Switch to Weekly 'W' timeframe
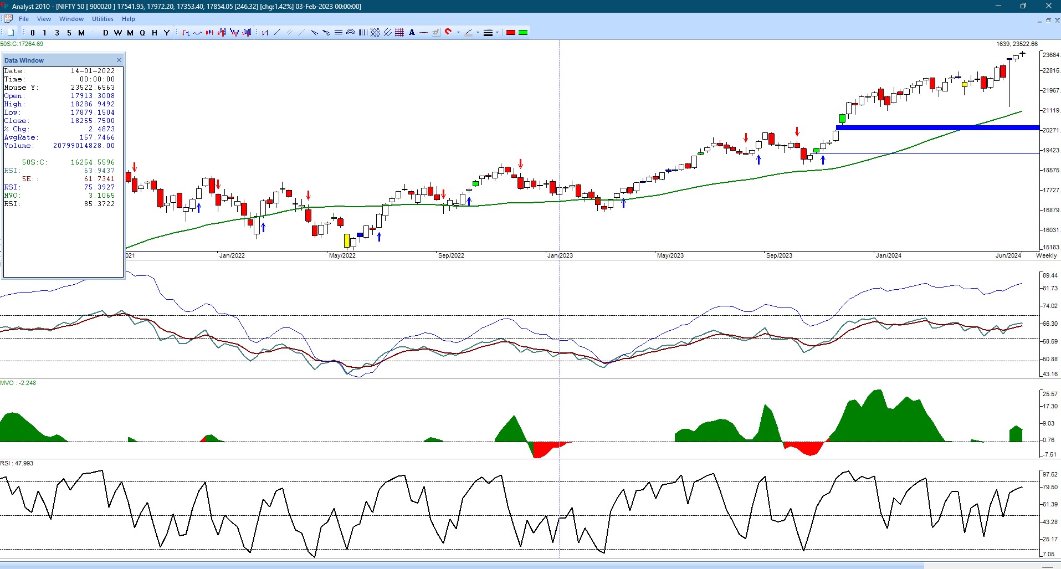This screenshot has width=1061, height=569. (117, 33)
